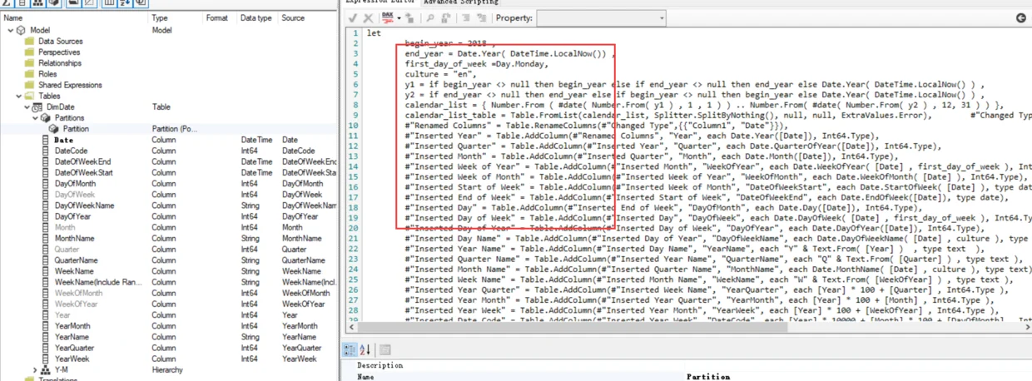Click the Comment lines icon in the editor toolbar

(x=466, y=17)
